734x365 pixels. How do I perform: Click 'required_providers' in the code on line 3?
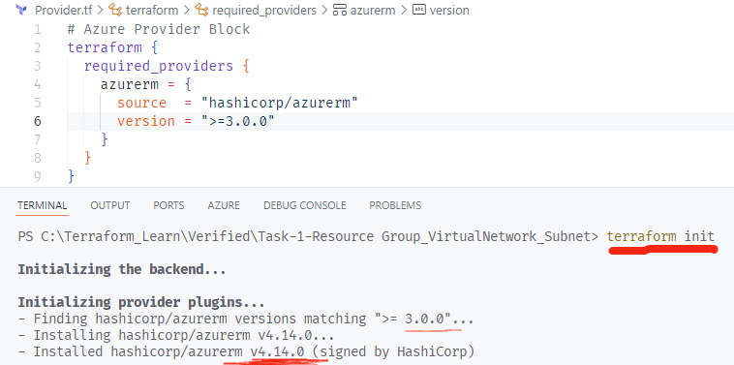[x=159, y=66]
